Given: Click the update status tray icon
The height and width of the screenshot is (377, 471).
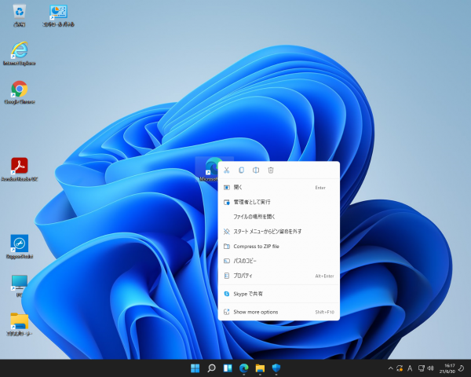Looking at the screenshot, I should point(400,368).
